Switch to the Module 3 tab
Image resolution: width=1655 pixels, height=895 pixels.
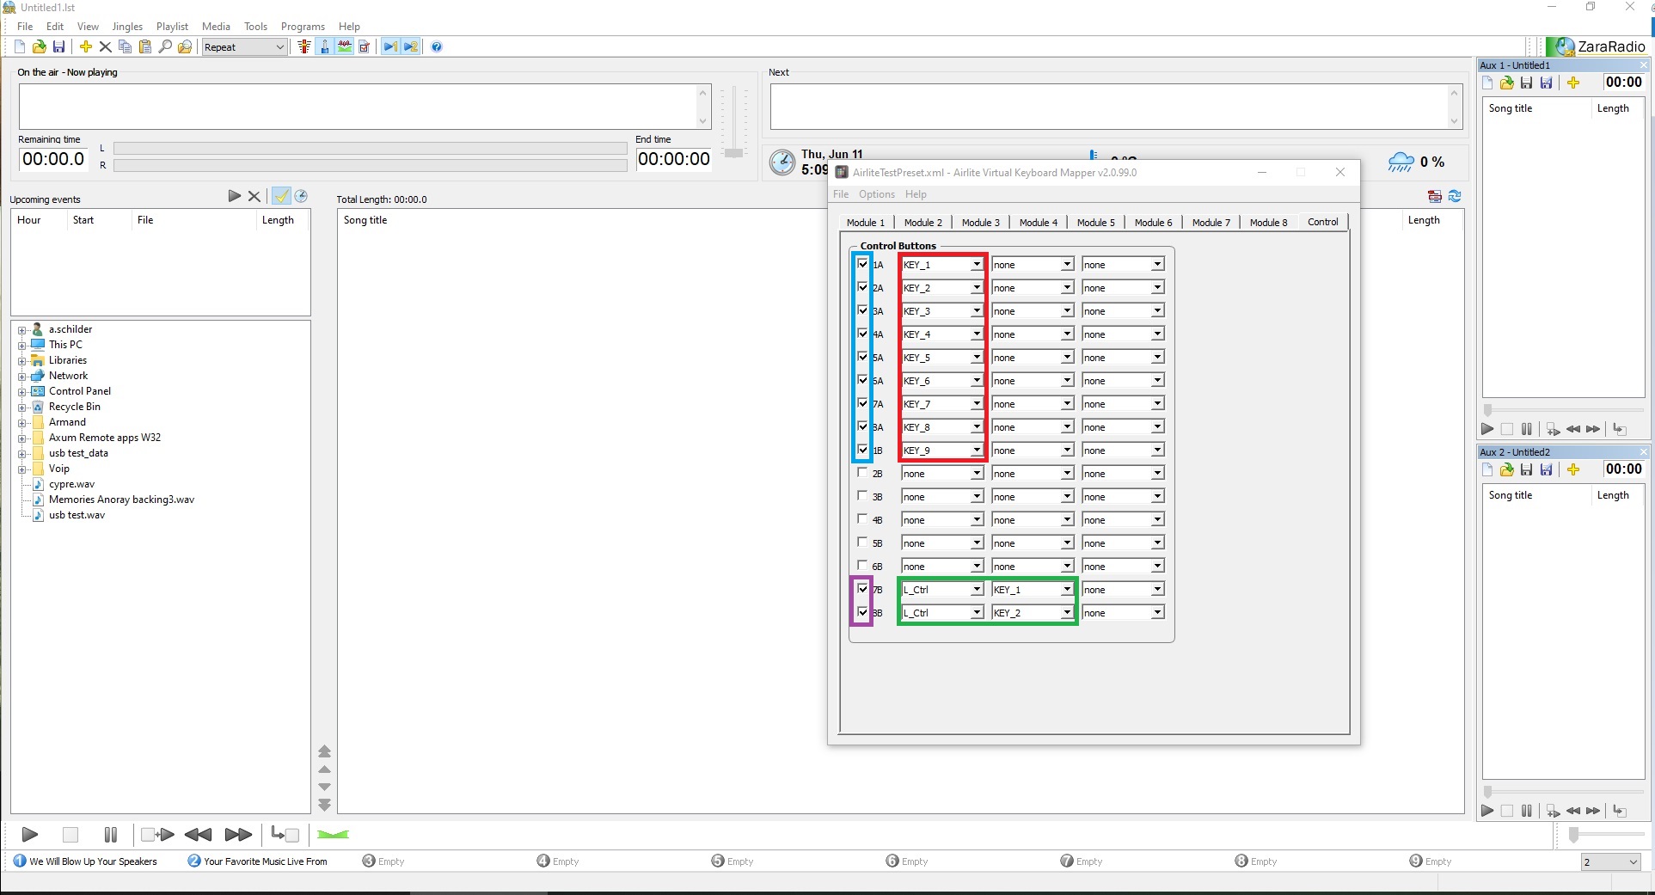coord(980,223)
